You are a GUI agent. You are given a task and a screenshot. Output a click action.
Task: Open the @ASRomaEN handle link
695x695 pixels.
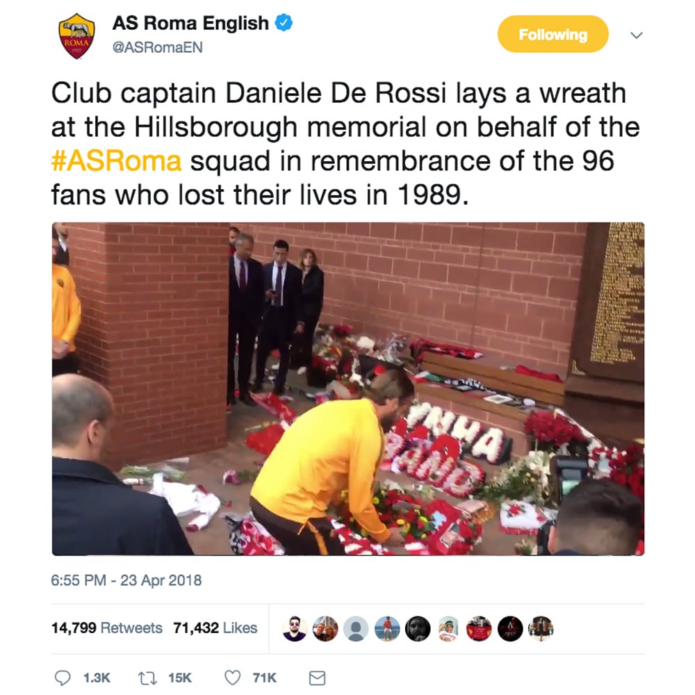[157, 47]
